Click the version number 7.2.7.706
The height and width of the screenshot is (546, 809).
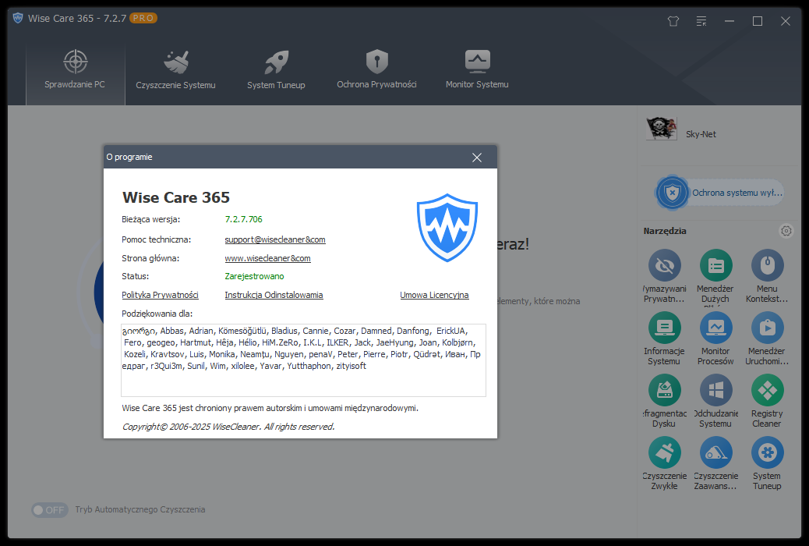click(x=243, y=219)
